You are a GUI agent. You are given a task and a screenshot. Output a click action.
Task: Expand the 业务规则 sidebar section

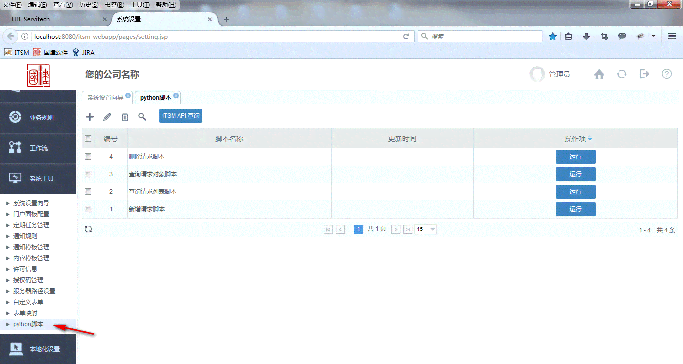coord(38,118)
